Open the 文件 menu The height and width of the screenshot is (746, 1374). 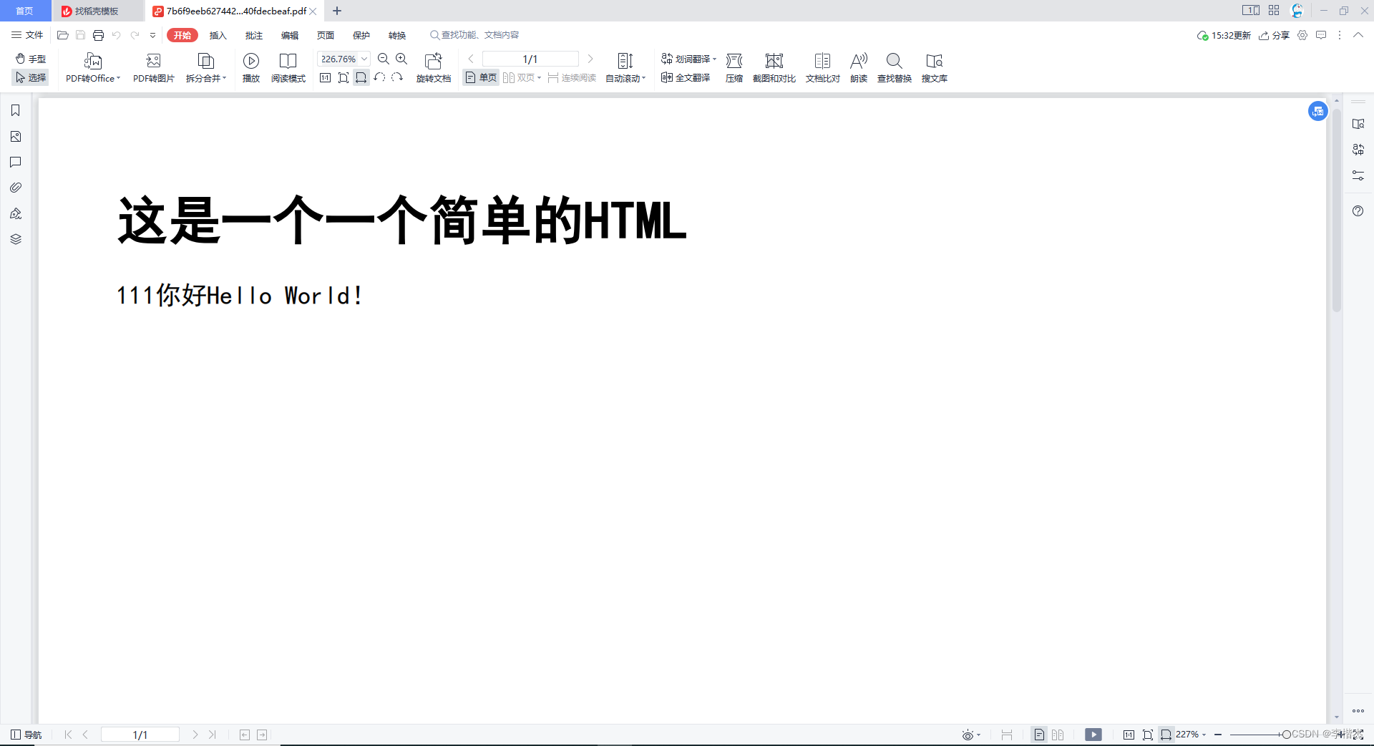[x=27, y=35]
